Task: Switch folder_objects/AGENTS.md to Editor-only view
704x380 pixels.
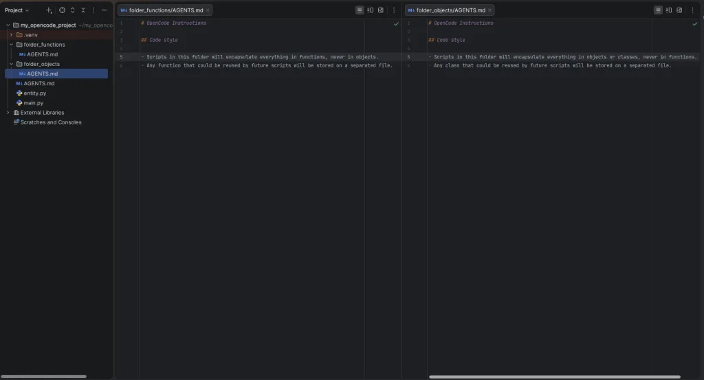Action: [658, 10]
